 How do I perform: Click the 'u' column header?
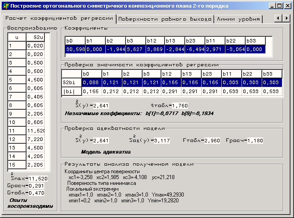click(17, 37)
